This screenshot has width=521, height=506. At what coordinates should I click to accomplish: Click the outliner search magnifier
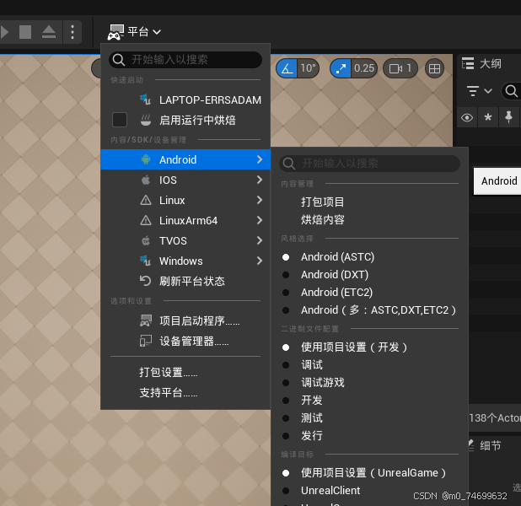tap(511, 91)
